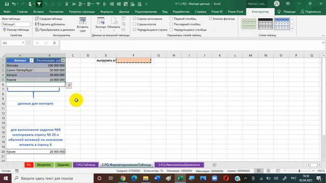The width and height of the screenshot is (326, 183).
Task: Open filter dropdown on Филиал column
Action: 32,60
